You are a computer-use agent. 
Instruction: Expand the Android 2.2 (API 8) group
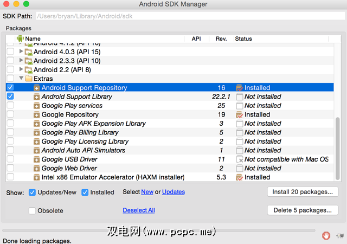pyautogui.click(x=21, y=69)
